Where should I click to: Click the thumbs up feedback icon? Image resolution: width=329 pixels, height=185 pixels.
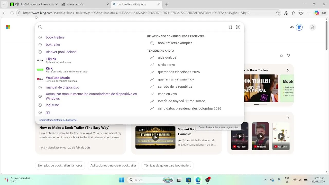coord(281,55)
